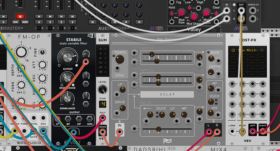
Task: Toggle the red lit M mute button
Action: (x=20, y=16)
